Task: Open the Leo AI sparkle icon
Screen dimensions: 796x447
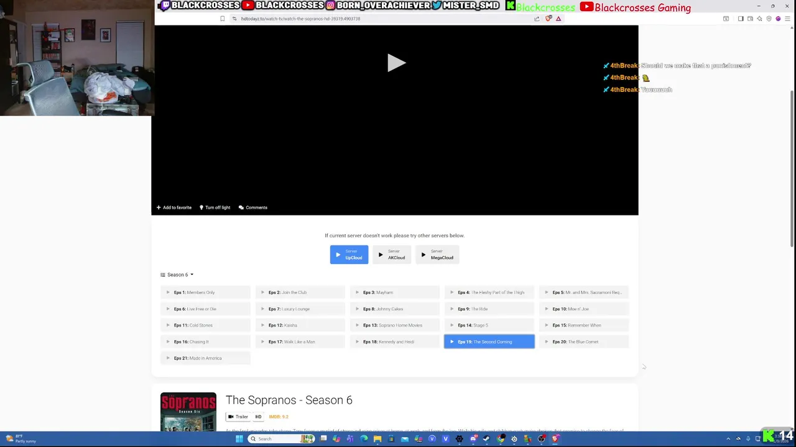Action: pos(759,19)
